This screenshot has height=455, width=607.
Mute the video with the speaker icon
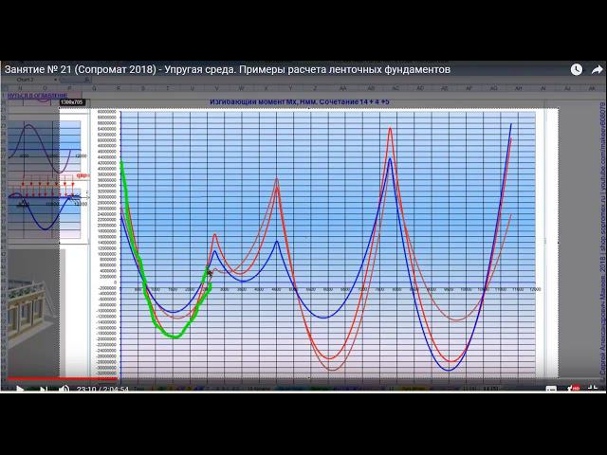64,389
